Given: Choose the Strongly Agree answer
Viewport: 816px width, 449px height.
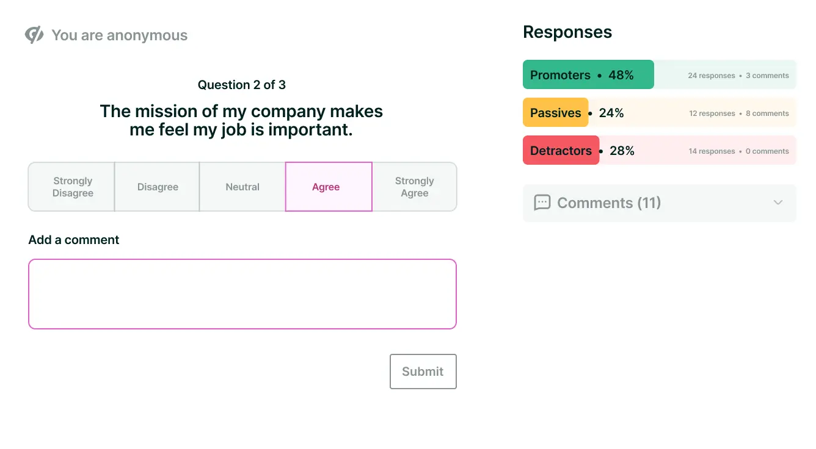Looking at the screenshot, I should tap(414, 187).
